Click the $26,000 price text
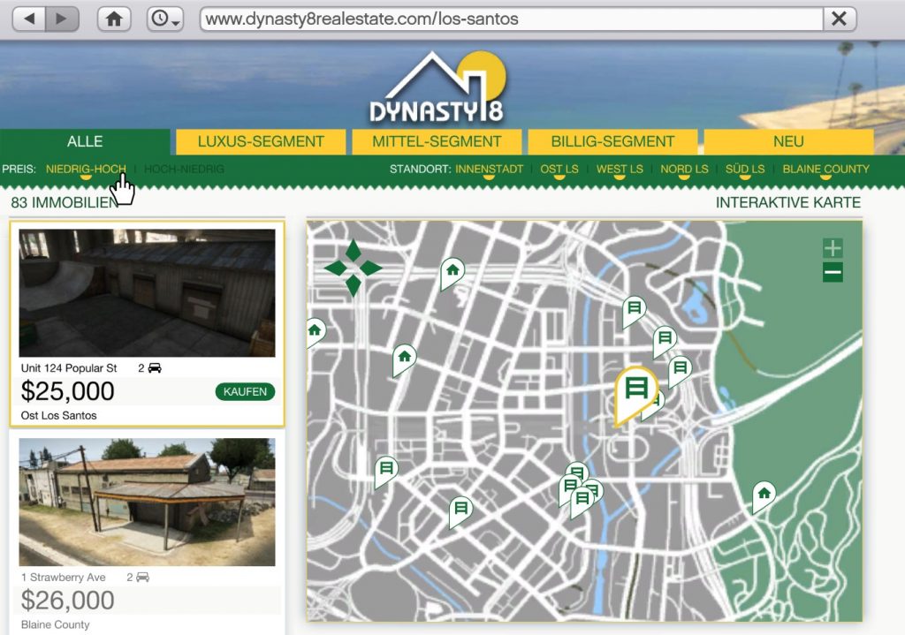This screenshot has width=905, height=635. point(67,601)
